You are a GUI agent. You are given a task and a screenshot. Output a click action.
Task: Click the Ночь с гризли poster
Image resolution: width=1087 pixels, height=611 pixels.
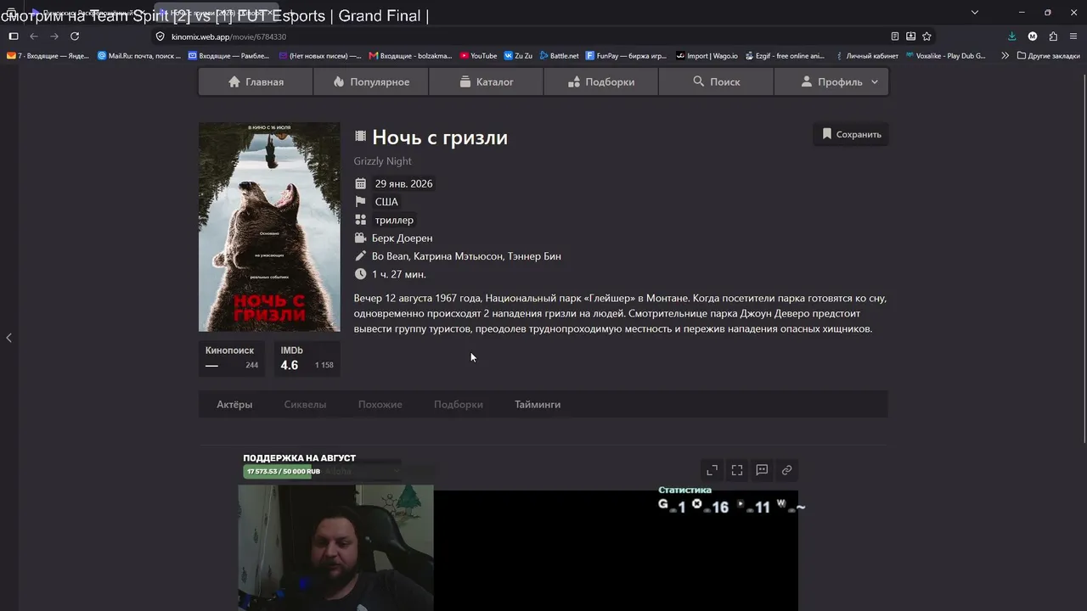point(269,227)
